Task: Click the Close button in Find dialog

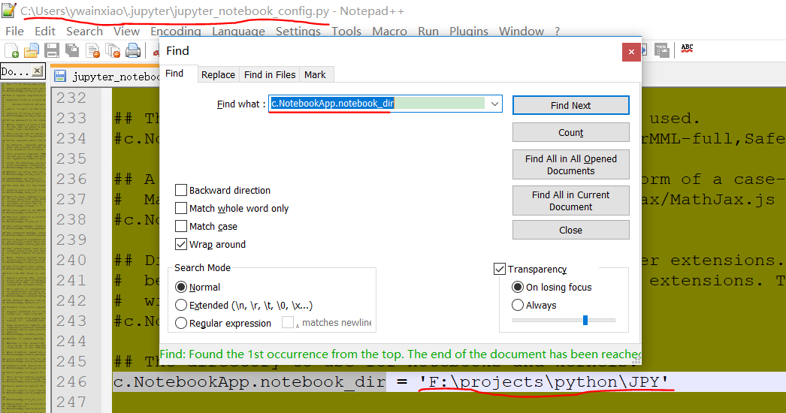Action: point(570,230)
